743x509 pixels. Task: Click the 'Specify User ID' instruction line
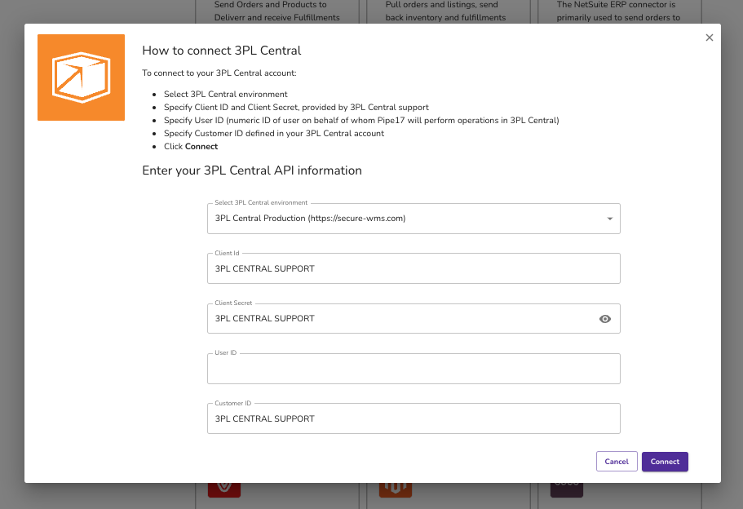click(x=361, y=121)
